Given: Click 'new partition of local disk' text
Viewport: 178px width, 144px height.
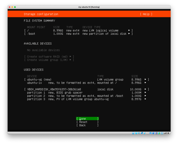Looking at the screenshot, I should [x=104, y=34].
